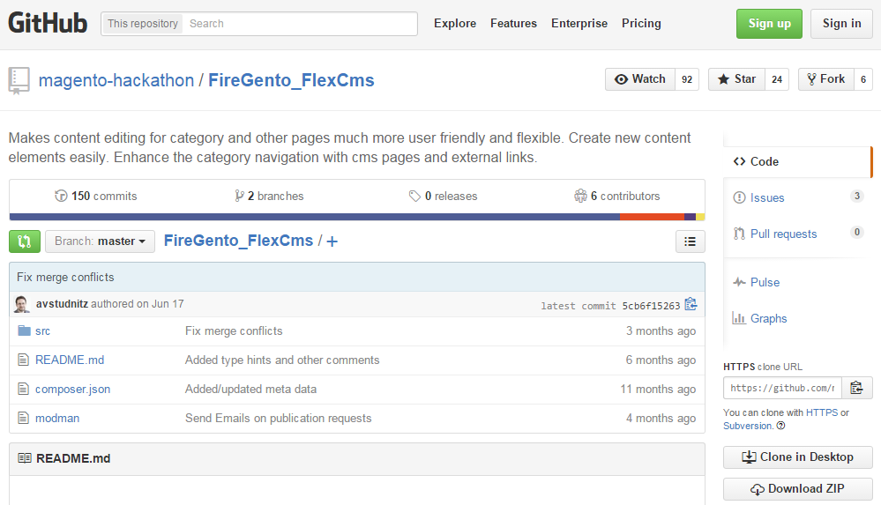Click the Watch button

tap(640, 79)
